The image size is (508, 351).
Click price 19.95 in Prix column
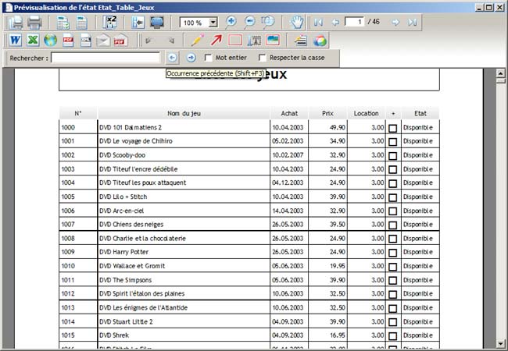pos(338,266)
